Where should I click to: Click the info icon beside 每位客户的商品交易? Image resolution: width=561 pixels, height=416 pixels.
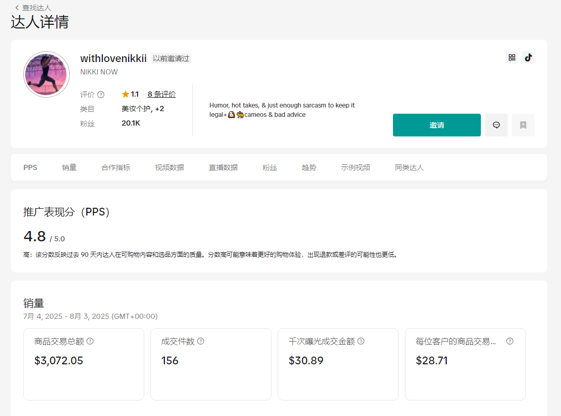click(510, 341)
